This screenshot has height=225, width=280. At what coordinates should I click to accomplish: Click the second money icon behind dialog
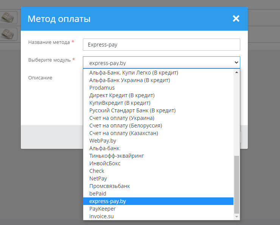click(x=8, y=34)
